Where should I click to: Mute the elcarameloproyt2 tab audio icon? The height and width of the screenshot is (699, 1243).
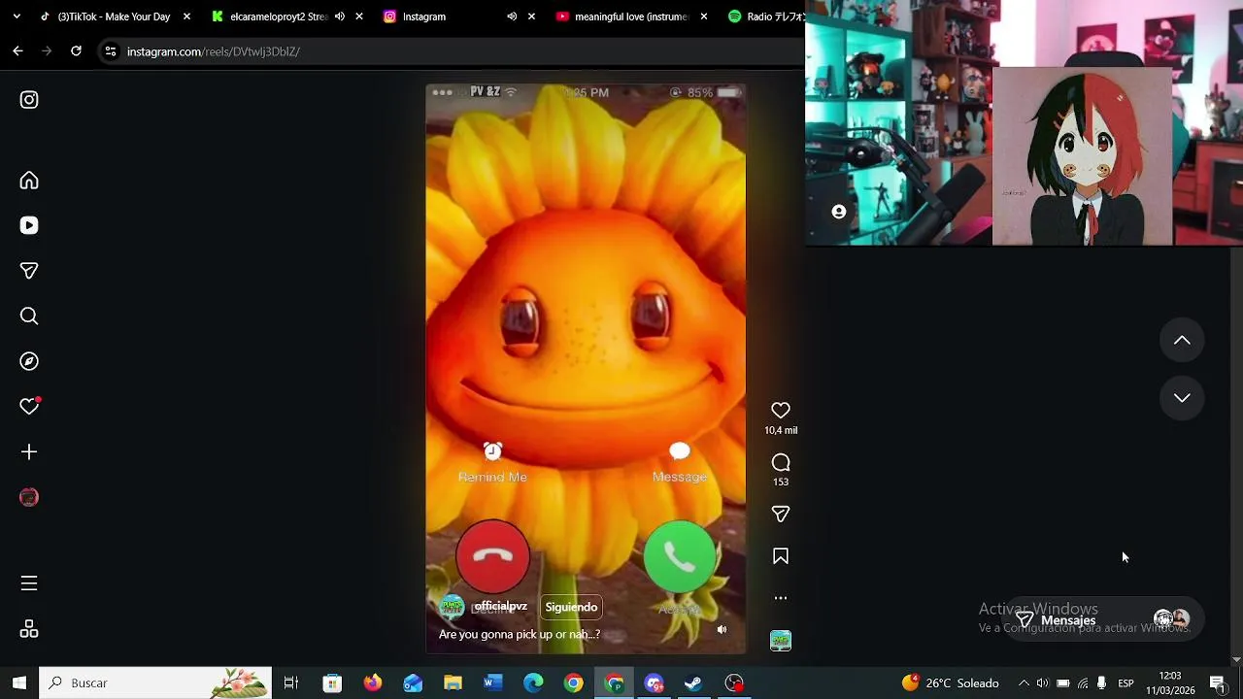[340, 17]
